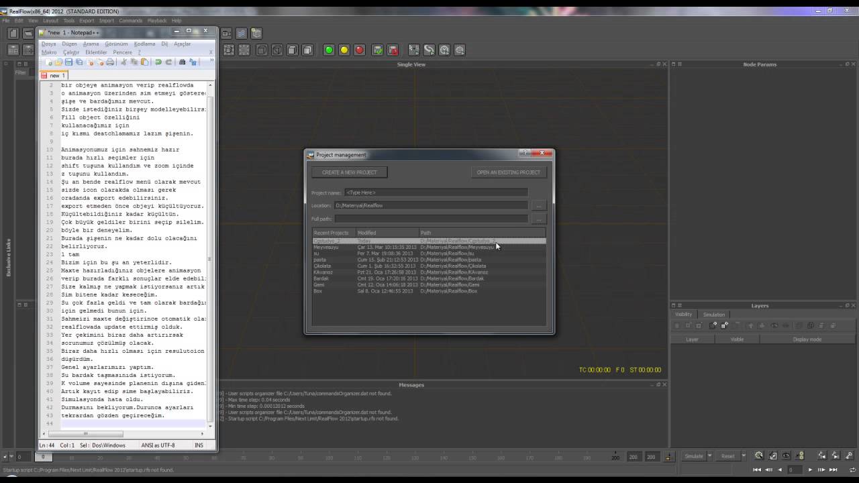Image resolution: width=859 pixels, height=483 pixels.
Task: Select the Visibility tab in Layers panel
Action: click(x=683, y=315)
